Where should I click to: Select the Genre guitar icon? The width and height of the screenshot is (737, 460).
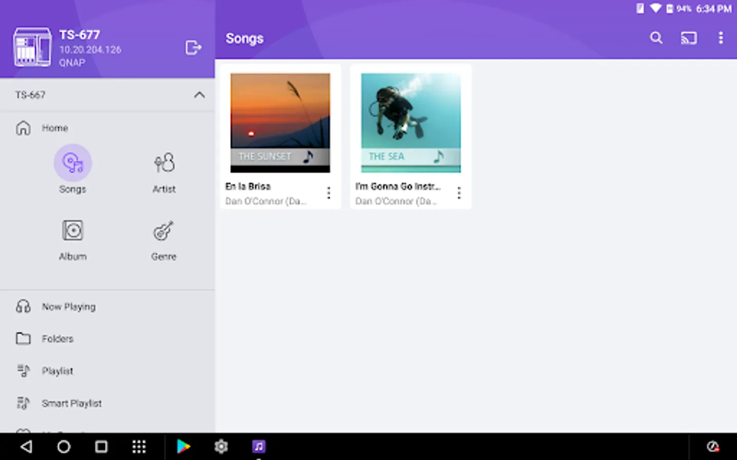pos(164,231)
